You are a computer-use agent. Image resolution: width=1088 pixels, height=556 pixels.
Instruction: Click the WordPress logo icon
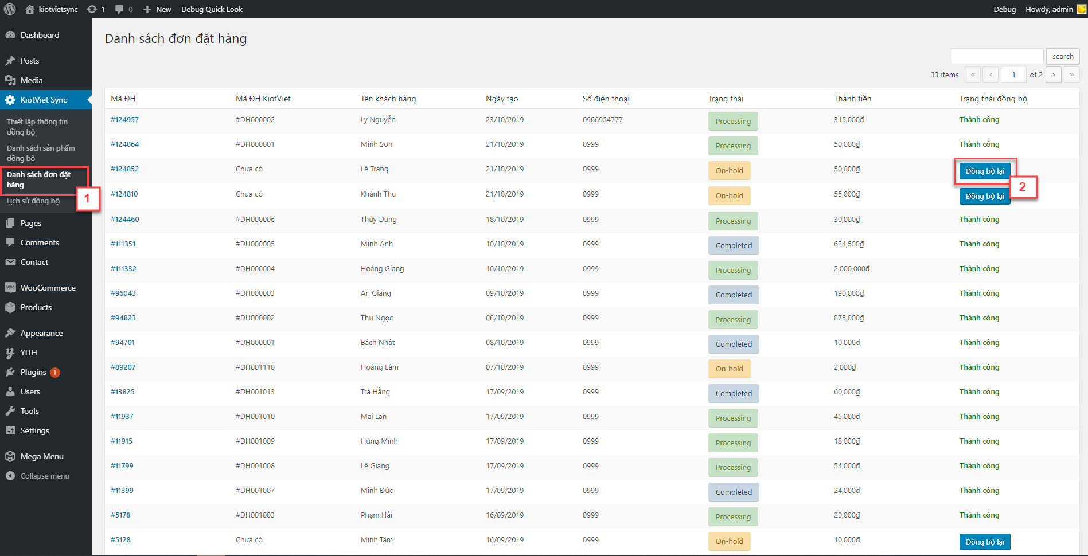(10, 9)
